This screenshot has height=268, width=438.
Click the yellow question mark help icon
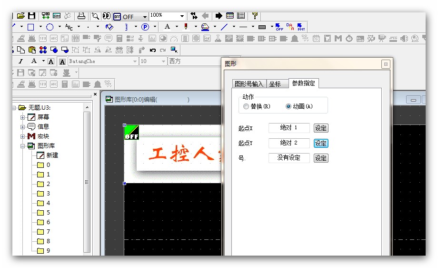(x=255, y=16)
